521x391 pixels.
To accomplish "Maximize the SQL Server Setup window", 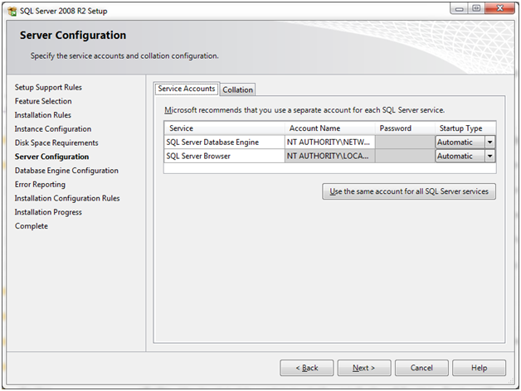I will [476, 8].
